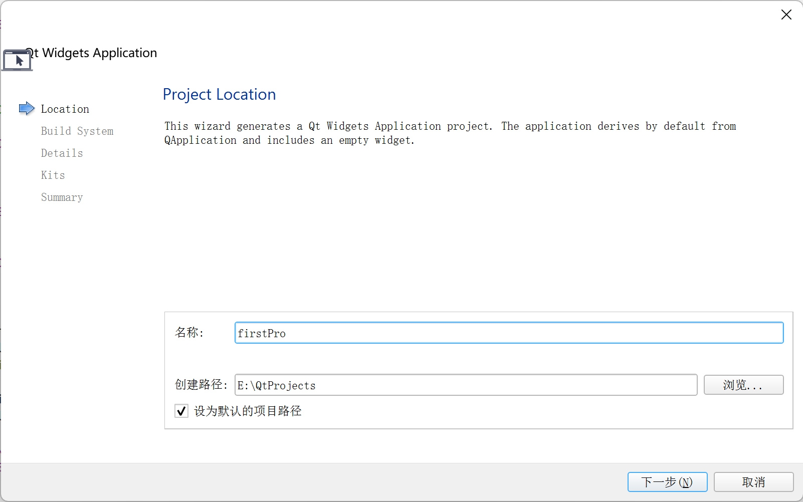Select the Kits step
This screenshot has height=502, width=803.
(x=53, y=175)
